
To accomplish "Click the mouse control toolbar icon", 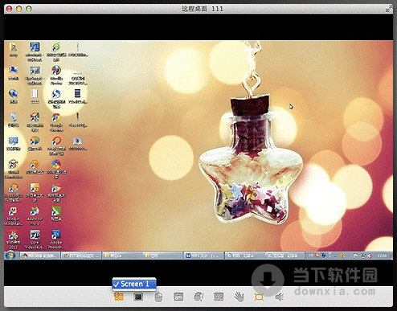I will point(158,297).
